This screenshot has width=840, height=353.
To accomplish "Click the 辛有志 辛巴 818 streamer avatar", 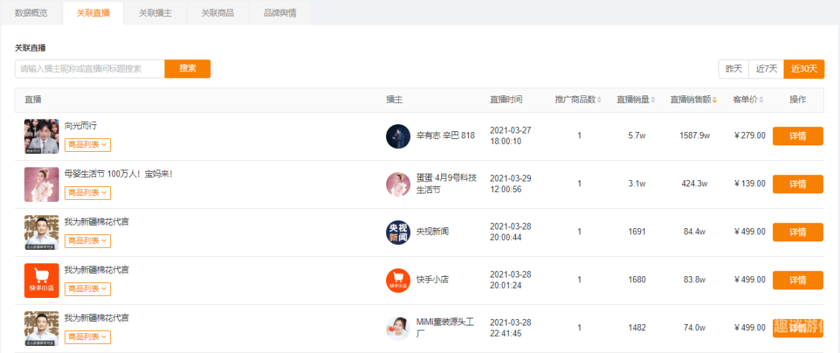I will pos(398,136).
